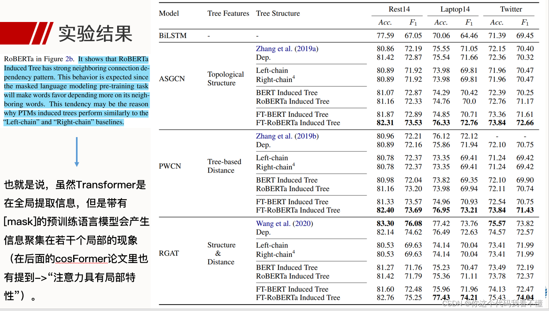Select bold value 75.57
Screen dimensions: 549x311
497,224
